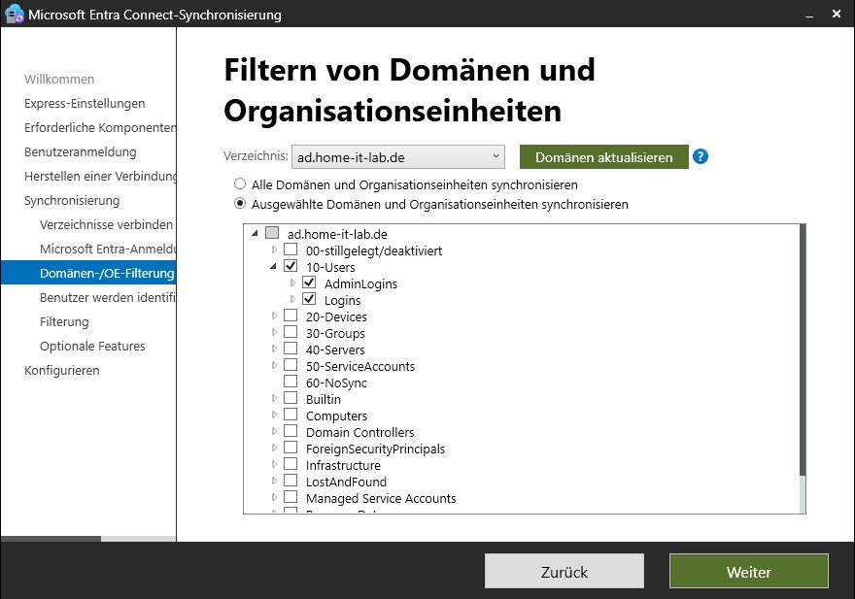The width and height of the screenshot is (855, 599).
Task: Go to the Willkommen step
Action: (x=59, y=79)
